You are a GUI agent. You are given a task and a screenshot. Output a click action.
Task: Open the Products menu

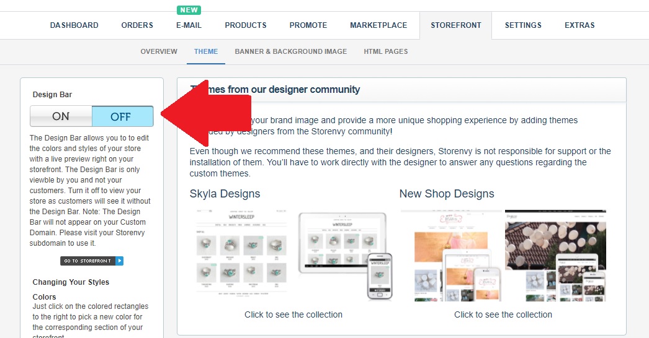tap(246, 25)
